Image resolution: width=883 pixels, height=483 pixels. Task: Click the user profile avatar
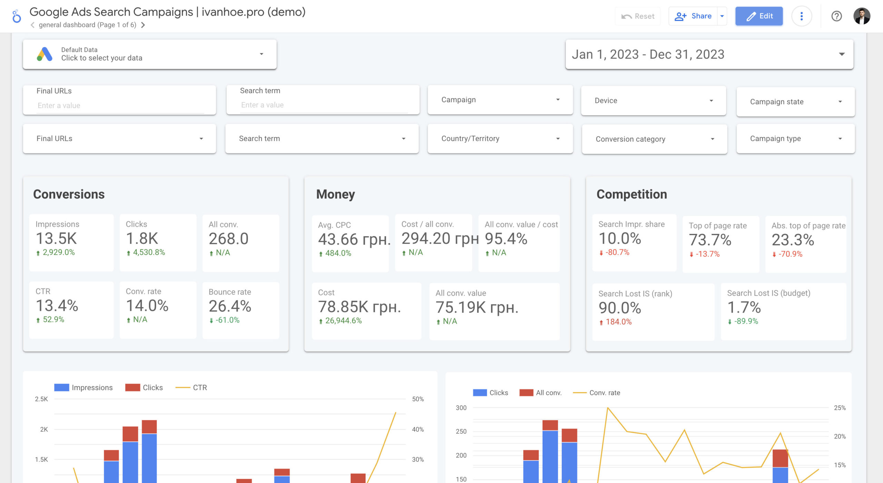pos(862,16)
